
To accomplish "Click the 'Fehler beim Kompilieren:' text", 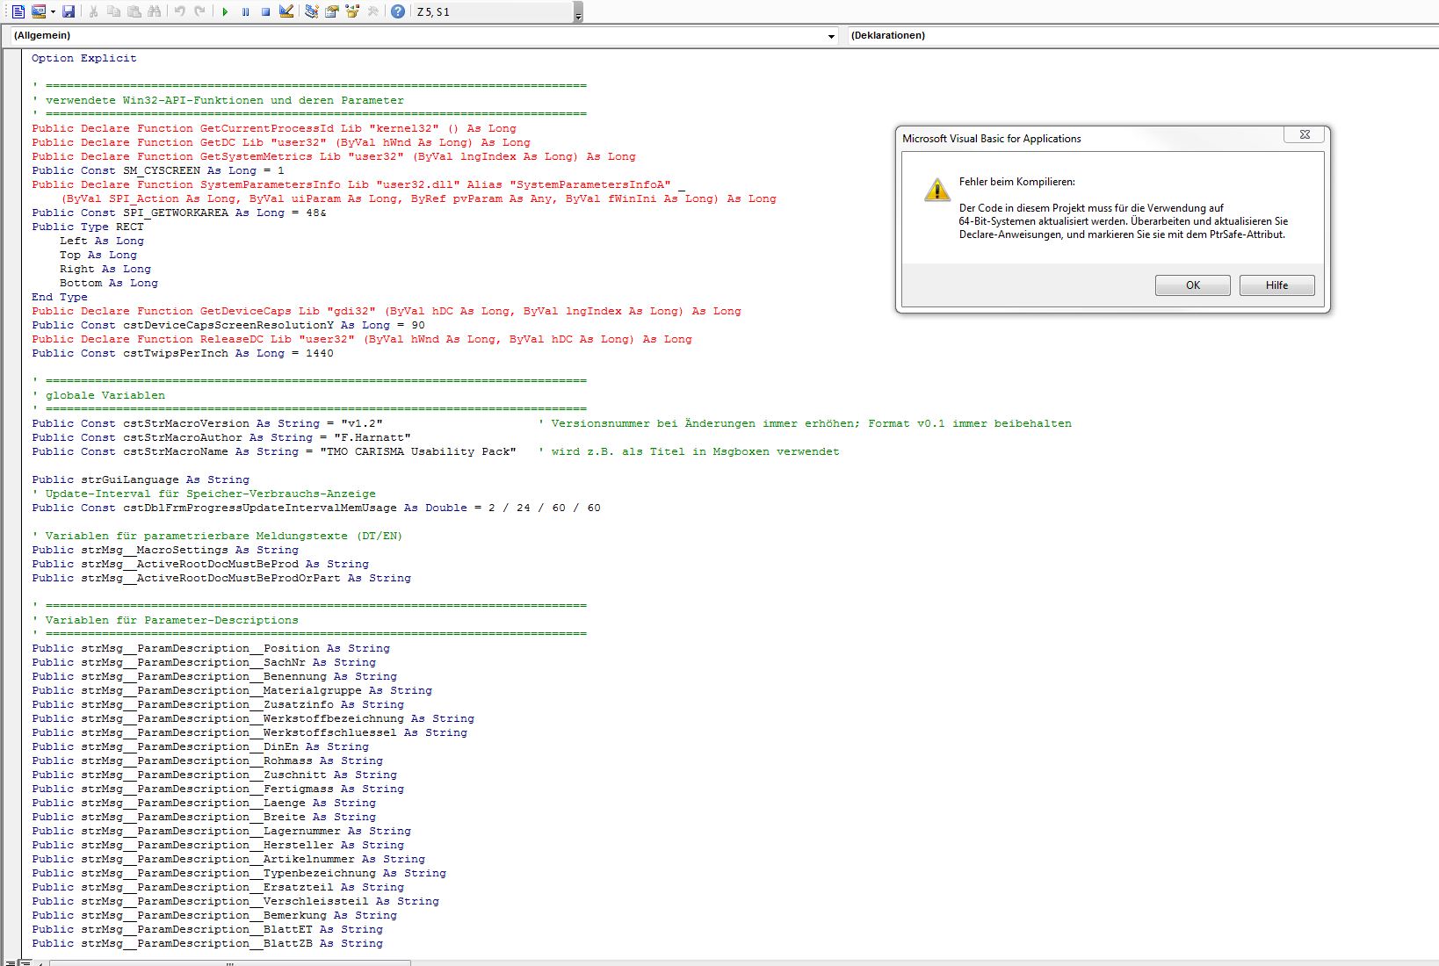I will coord(1016,182).
